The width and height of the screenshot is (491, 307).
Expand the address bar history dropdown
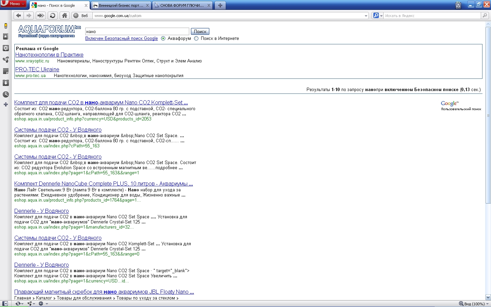pos(366,16)
